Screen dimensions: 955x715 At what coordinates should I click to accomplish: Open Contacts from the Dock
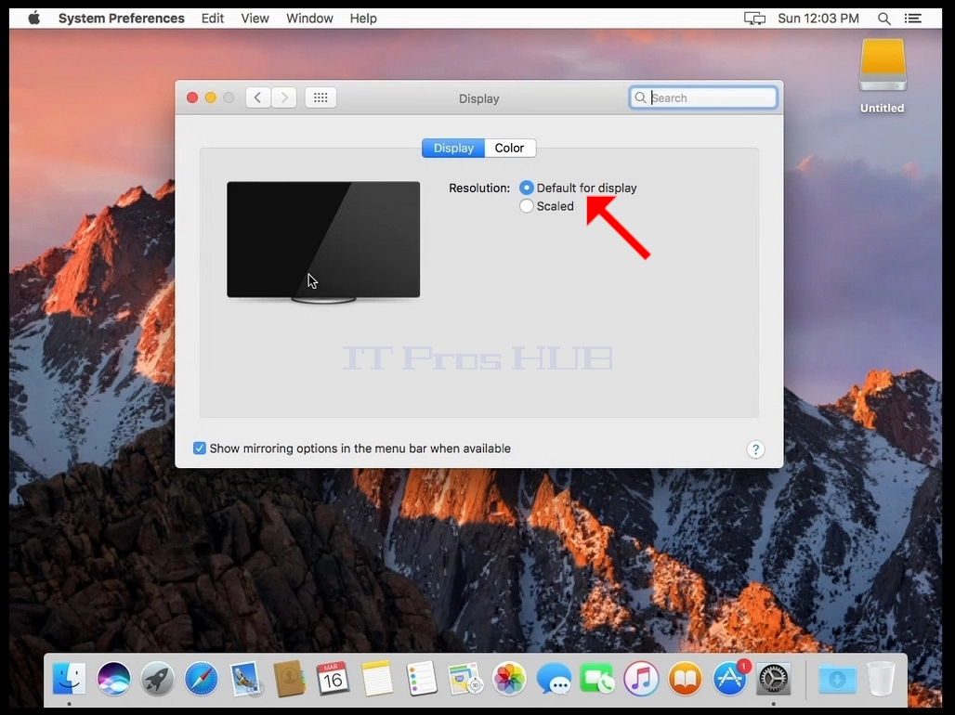[x=289, y=679]
